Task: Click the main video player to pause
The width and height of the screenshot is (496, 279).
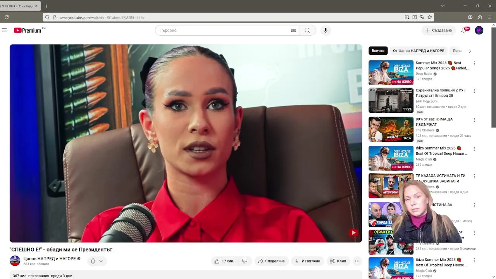Action: point(186,143)
